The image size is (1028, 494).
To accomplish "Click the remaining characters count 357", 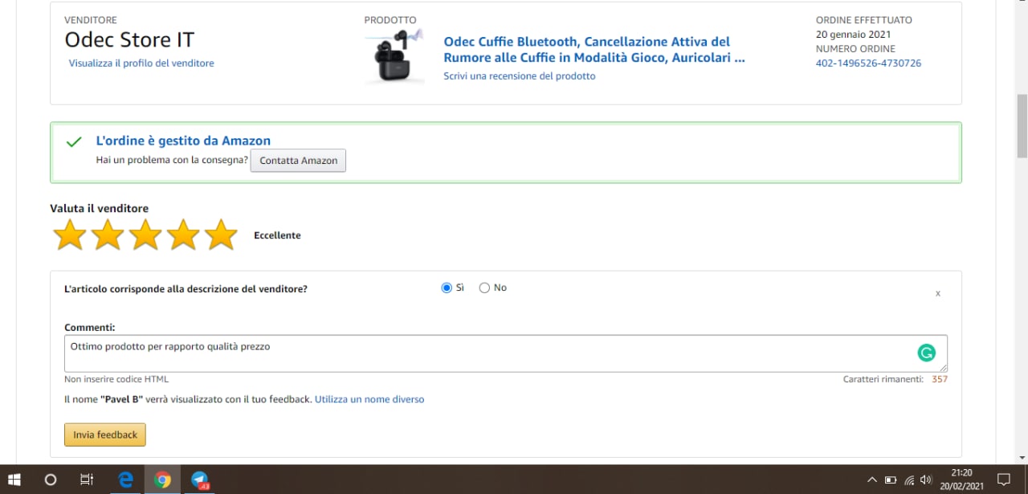I will (x=940, y=379).
